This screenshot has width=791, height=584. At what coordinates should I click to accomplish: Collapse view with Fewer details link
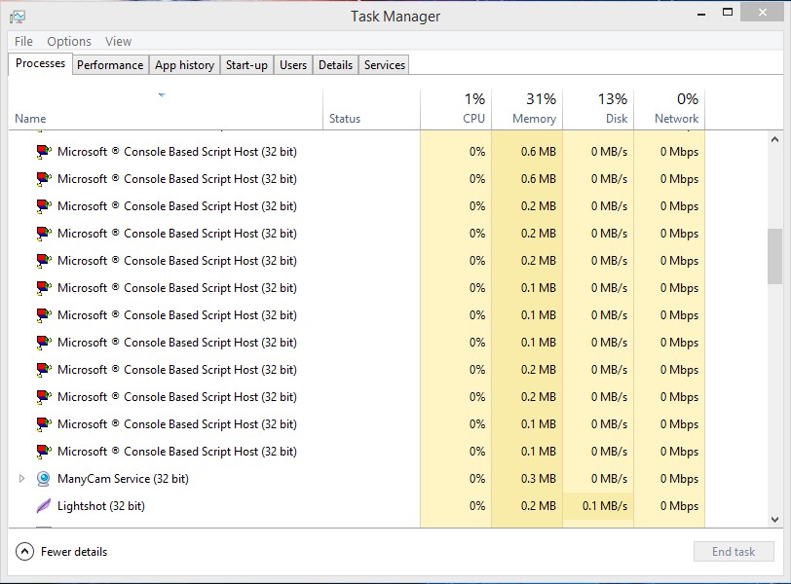pyautogui.click(x=74, y=552)
